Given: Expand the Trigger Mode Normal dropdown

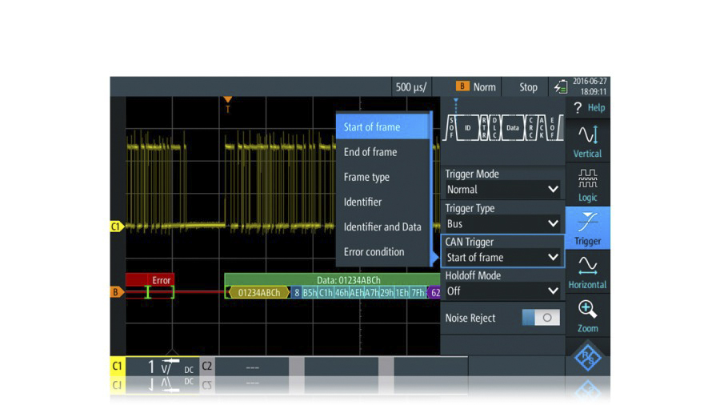Looking at the screenshot, I should tap(502, 189).
